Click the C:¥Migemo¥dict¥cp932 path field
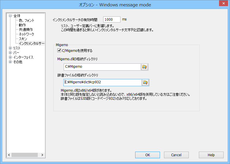Screen dimensions: 230x164 (x=103, y=82)
